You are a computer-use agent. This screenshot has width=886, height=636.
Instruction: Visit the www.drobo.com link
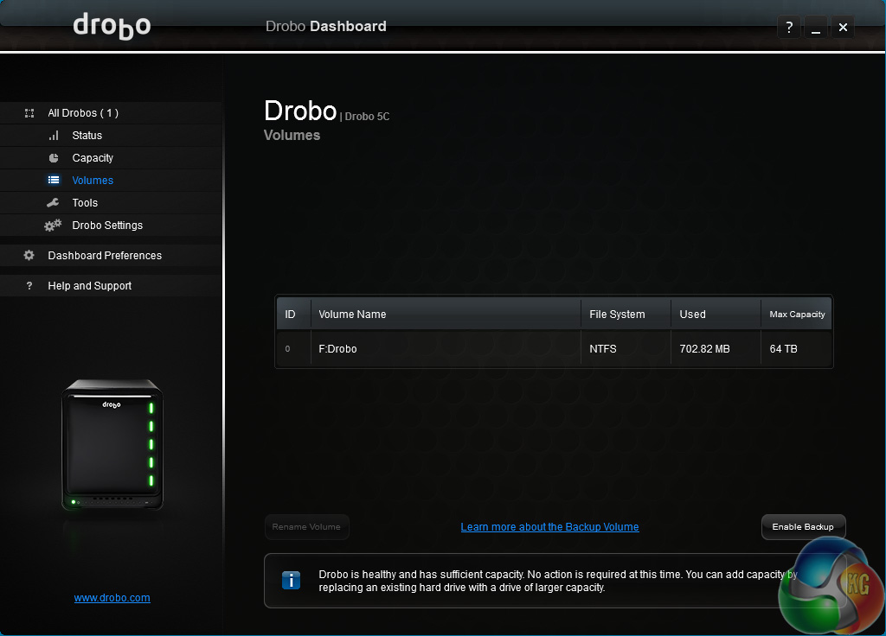tap(112, 598)
